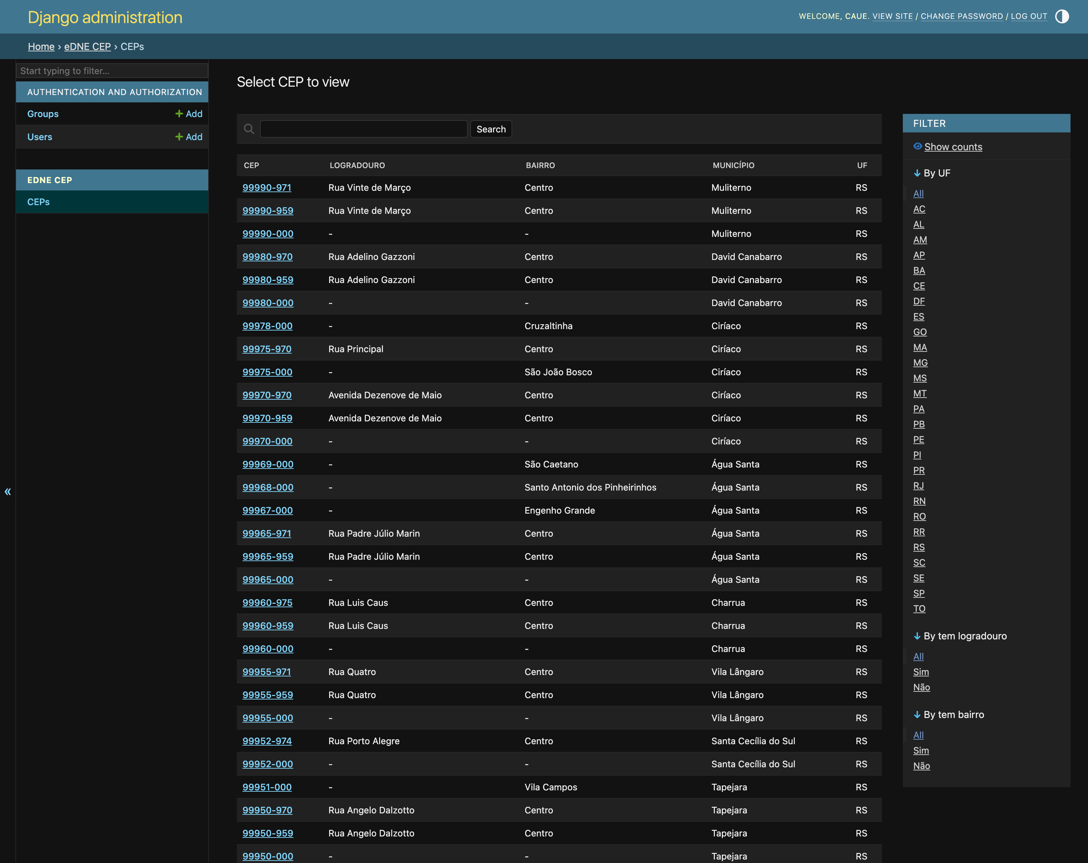Screen dimensions: 1088x863
Task: Open CEP 99978-000 record
Action: 267,326
